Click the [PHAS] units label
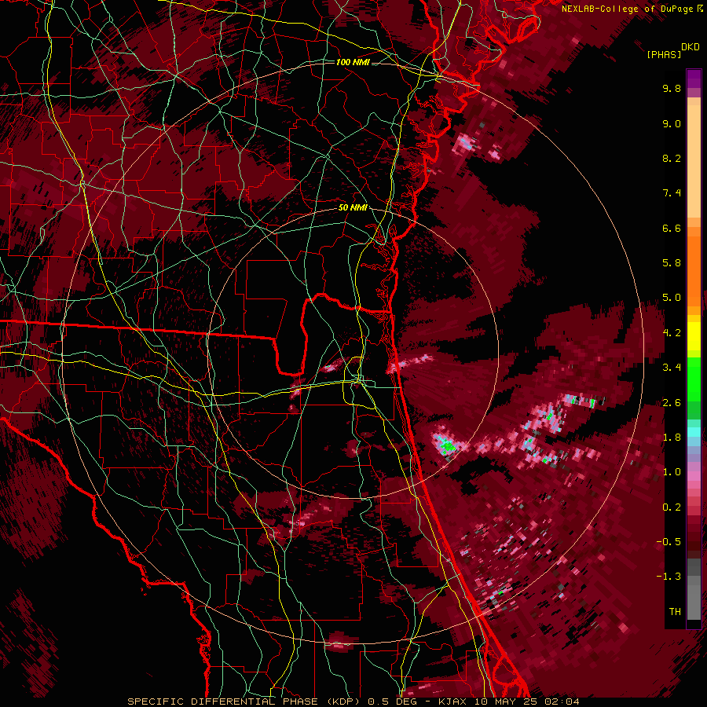This screenshot has width=707, height=707. tap(664, 55)
